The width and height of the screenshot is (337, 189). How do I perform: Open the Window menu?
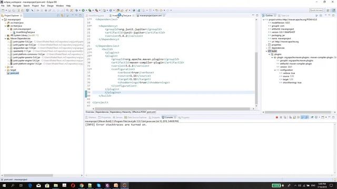[x=60, y=6]
